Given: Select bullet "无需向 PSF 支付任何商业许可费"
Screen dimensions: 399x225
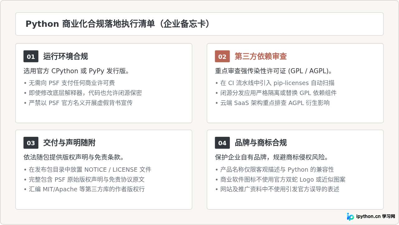Looking at the screenshot, I should [x=69, y=83].
